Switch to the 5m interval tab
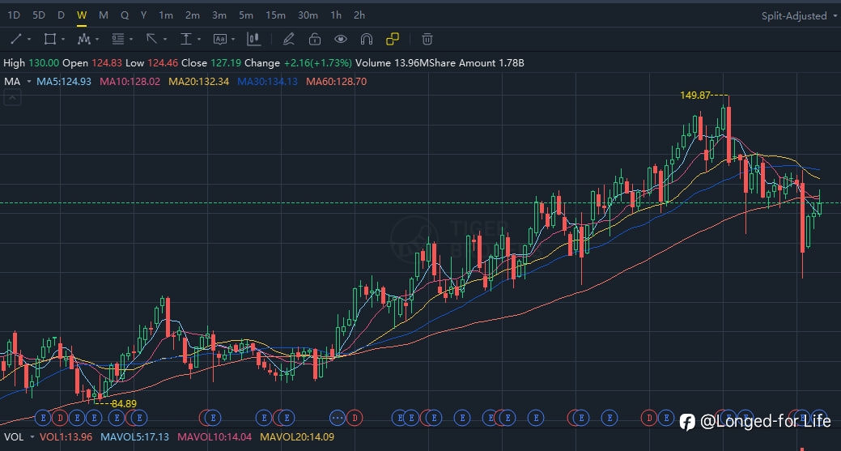 click(x=245, y=15)
